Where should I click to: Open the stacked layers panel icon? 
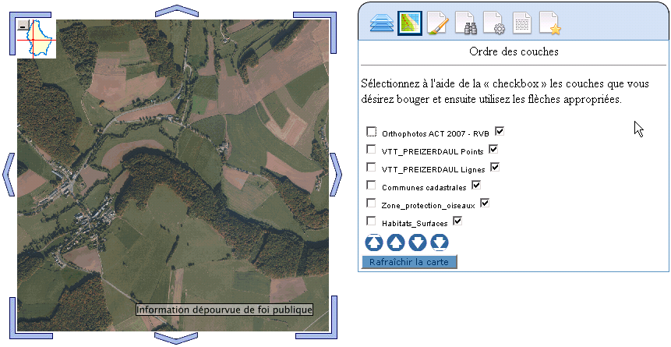382,23
